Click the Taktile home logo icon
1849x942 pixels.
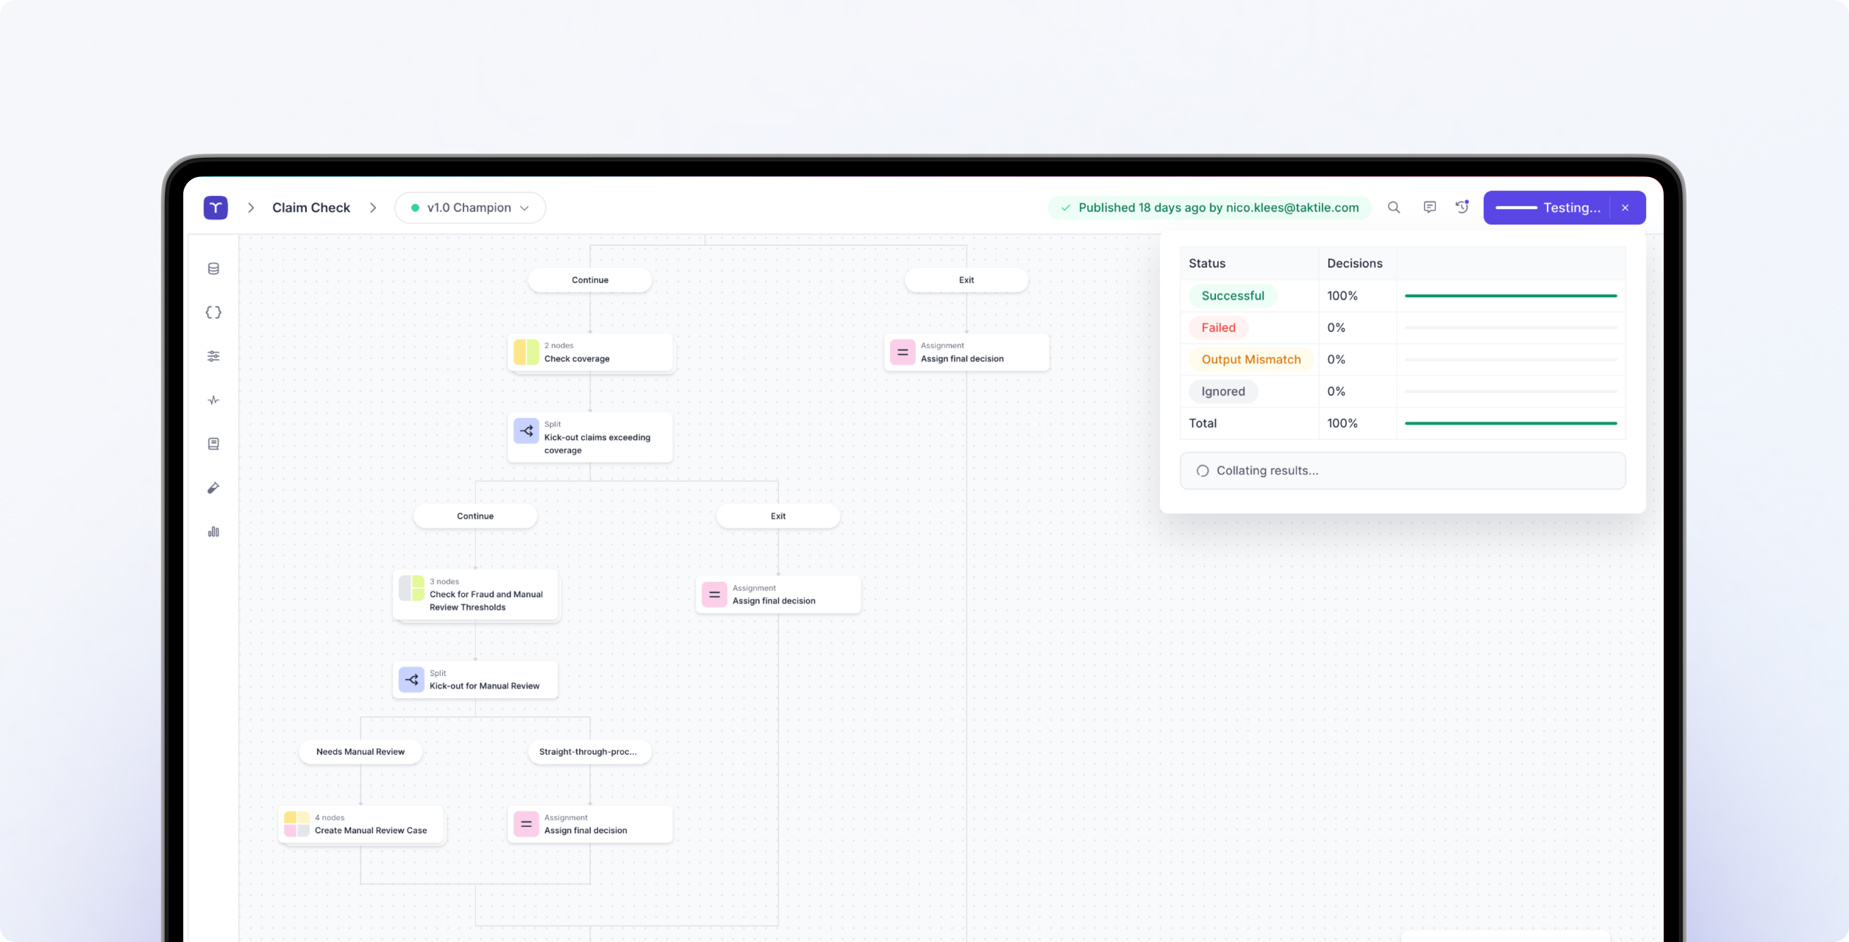pos(215,207)
